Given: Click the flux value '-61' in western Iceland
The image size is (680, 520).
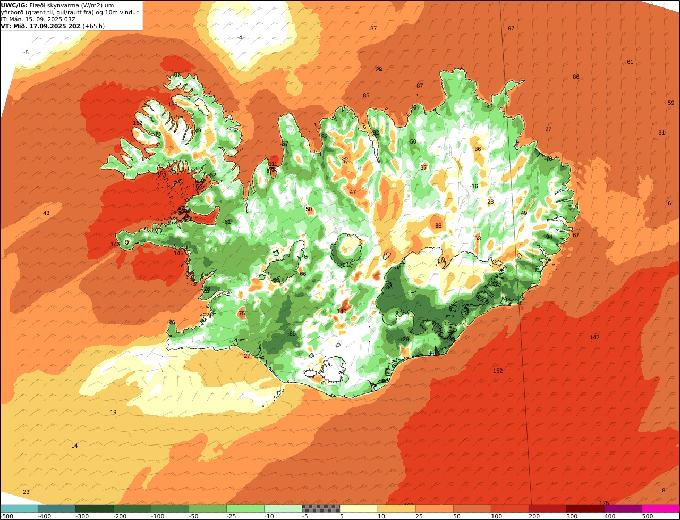Looking at the screenshot, I should (x=227, y=222).
